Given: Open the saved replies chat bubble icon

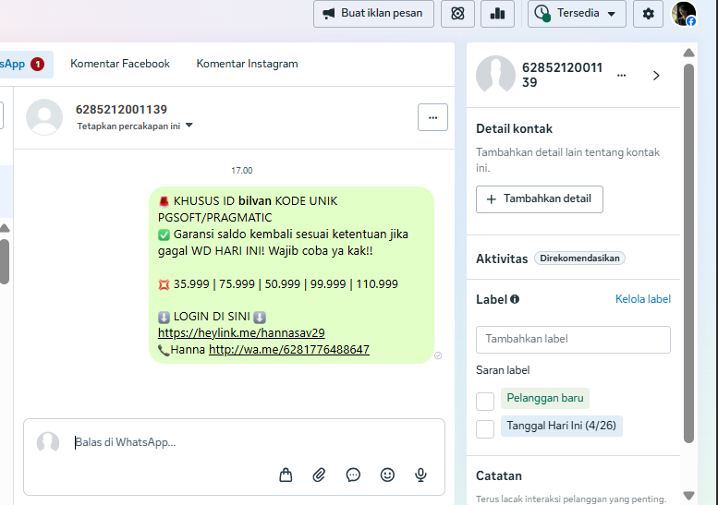Looking at the screenshot, I should [353, 475].
